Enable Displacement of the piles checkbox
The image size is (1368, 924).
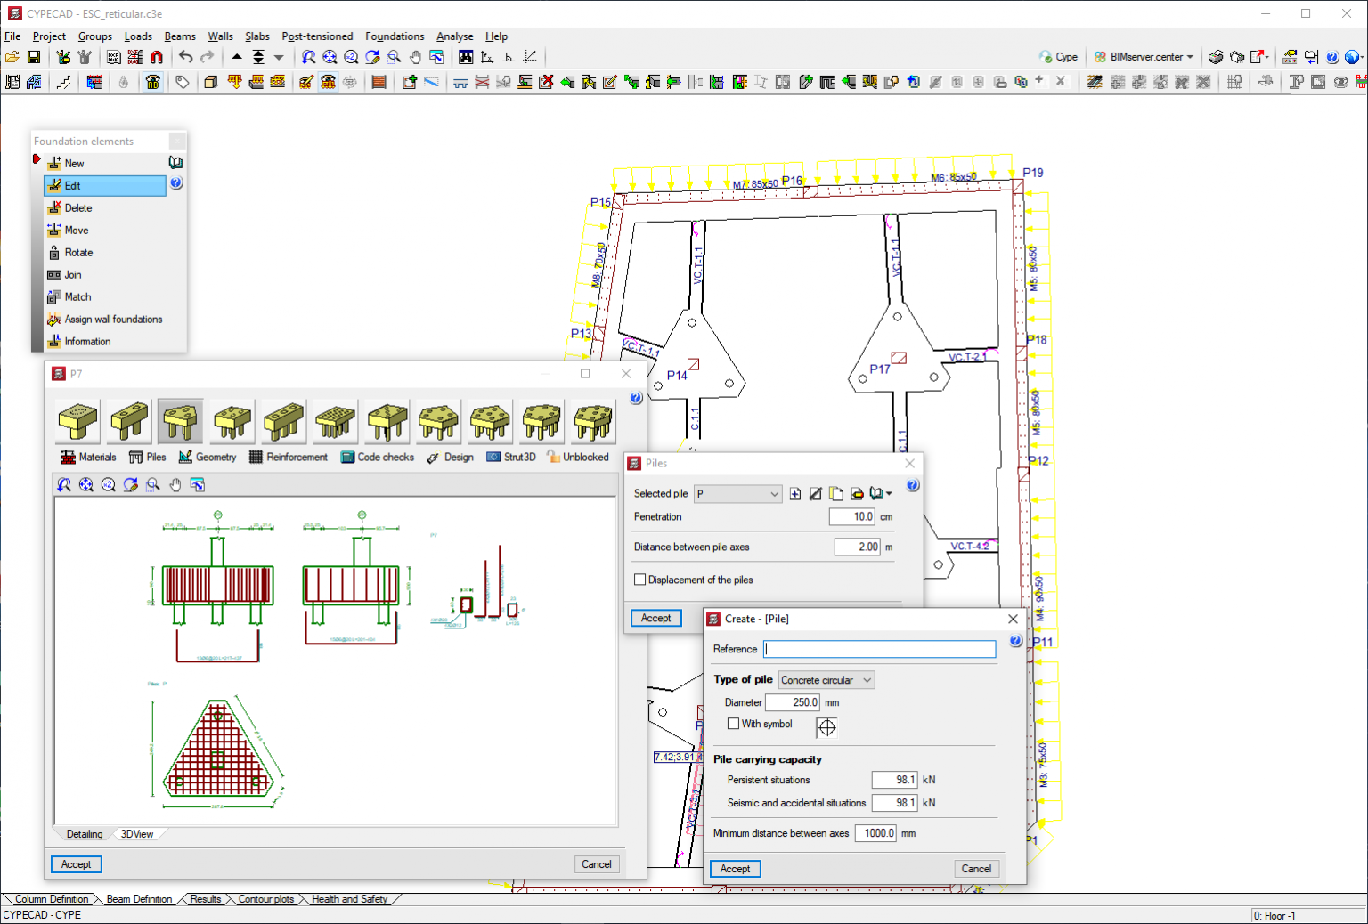[640, 580]
